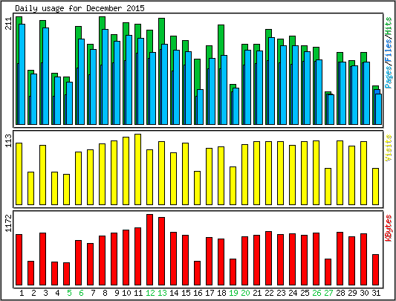Click the yellow Visits bar for day 27
This screenshot has height=301, width=396.
click(x=328, y=187)
